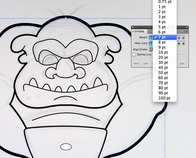Close the Stroke panel with round button
This screenshot has width=196, height=158.
(x=133, y=27)
